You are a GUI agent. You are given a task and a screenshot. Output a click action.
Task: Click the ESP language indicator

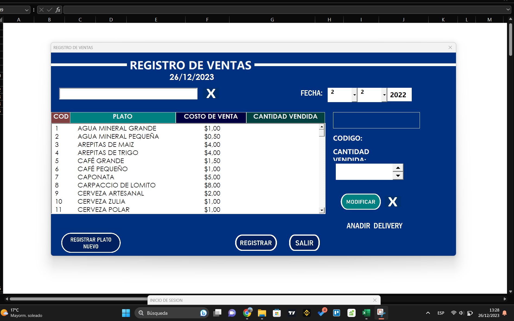click(441, 313)
